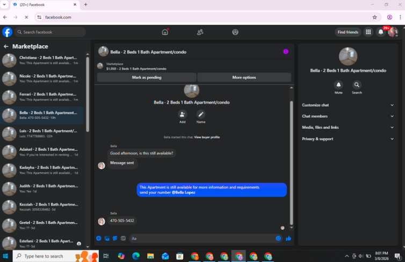Click the taskbar search box
This screenshot has width=405, height=262.
tap(55, 256)
